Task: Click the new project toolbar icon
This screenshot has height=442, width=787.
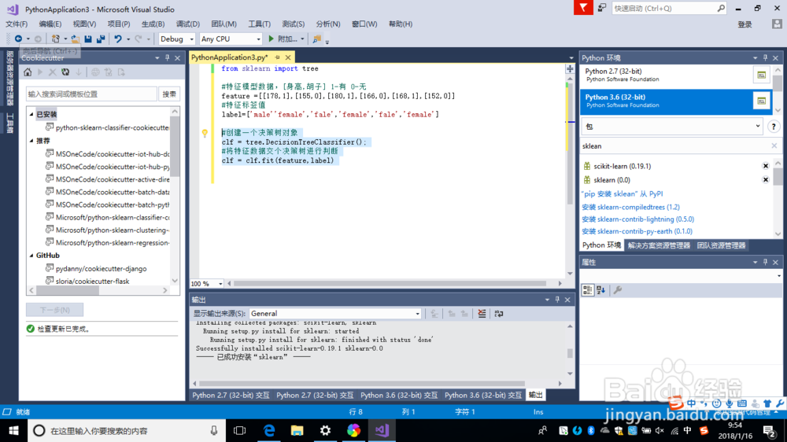Action: point(56,39)
